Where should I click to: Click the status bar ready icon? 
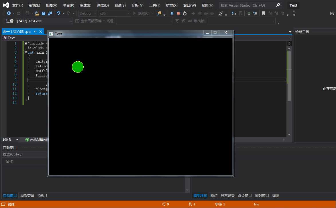click(x=3, y=204)
